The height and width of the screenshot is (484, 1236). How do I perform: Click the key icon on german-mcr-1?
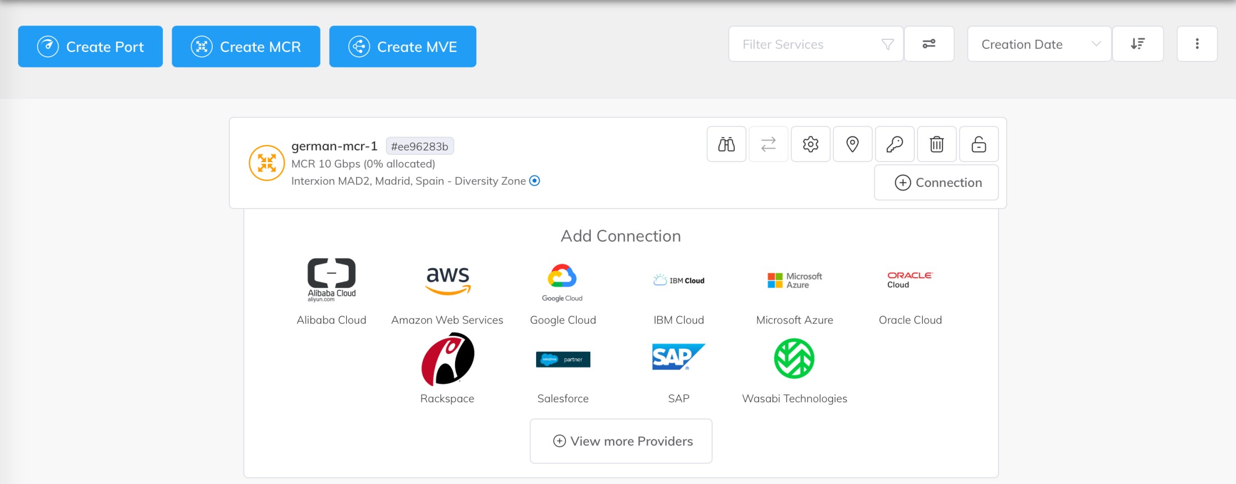click(895, 144)
